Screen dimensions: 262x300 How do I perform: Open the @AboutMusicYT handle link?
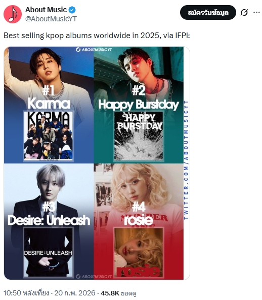tap(51, 19)
